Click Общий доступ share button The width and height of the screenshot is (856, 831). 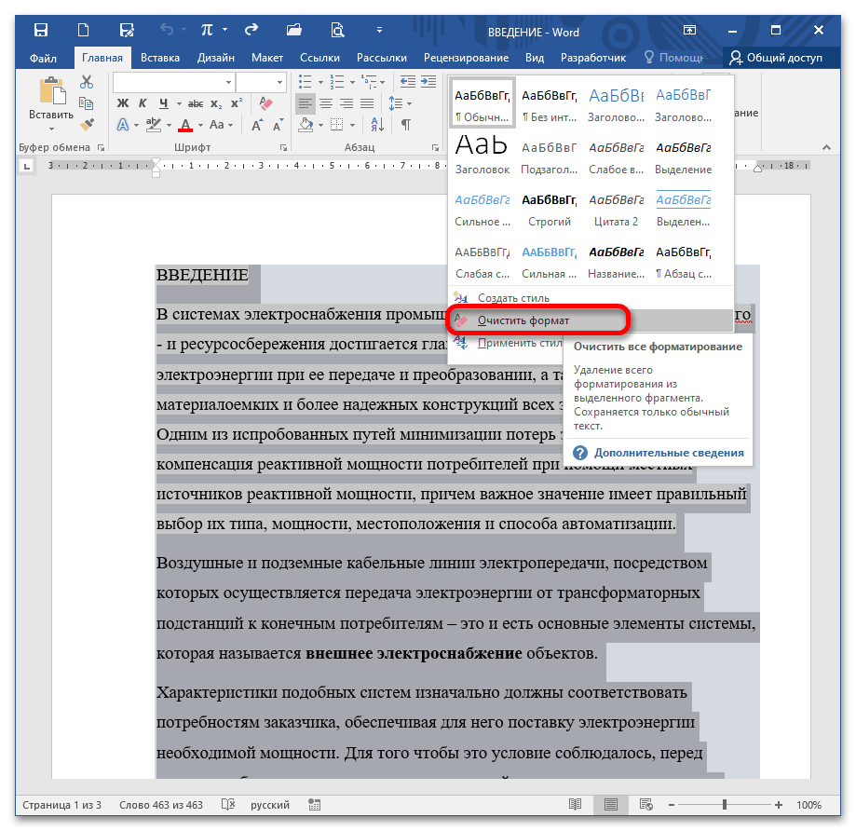coord(776,58)
